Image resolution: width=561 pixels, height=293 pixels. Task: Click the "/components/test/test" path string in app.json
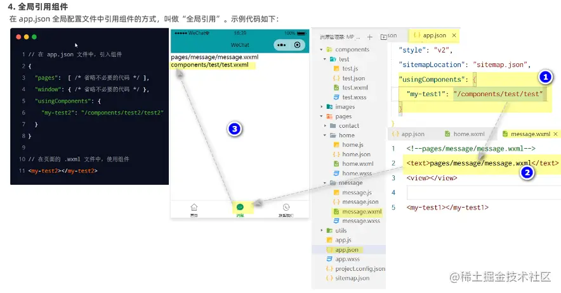(x=498, y=94)
